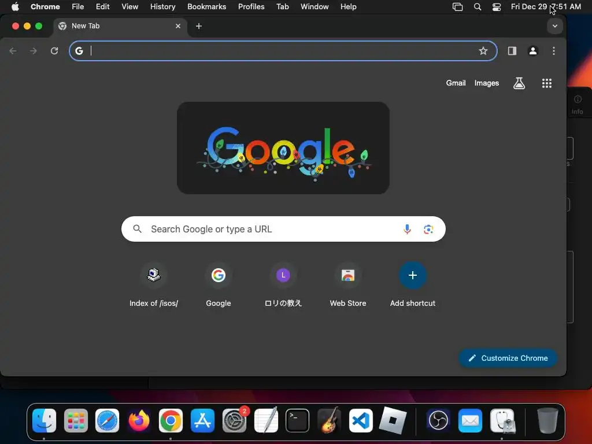The width and height of the screenshot is (592, 444).
Task: Open the View menu
Action: coord(129,6)
